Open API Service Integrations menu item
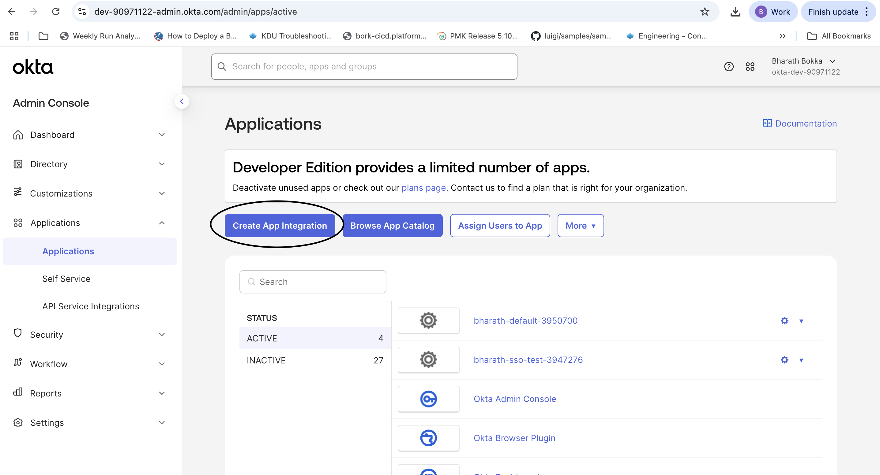The height and width of the screenshot is (475, 880). click(x=91, y=306)
